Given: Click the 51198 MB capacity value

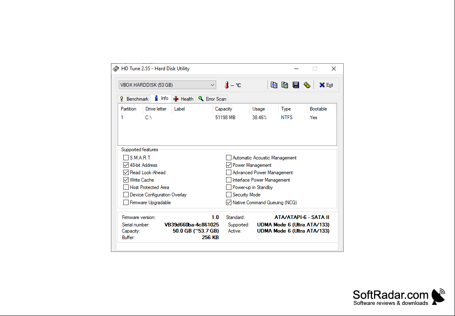Looking at the screenshot, I should 225,118.
